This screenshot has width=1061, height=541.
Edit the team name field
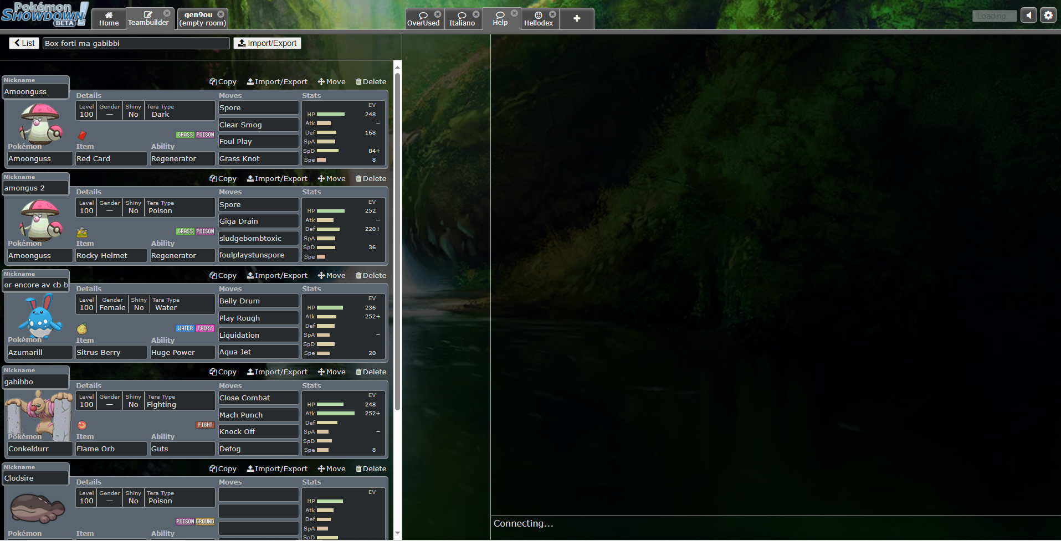click(x=136, y=43)
